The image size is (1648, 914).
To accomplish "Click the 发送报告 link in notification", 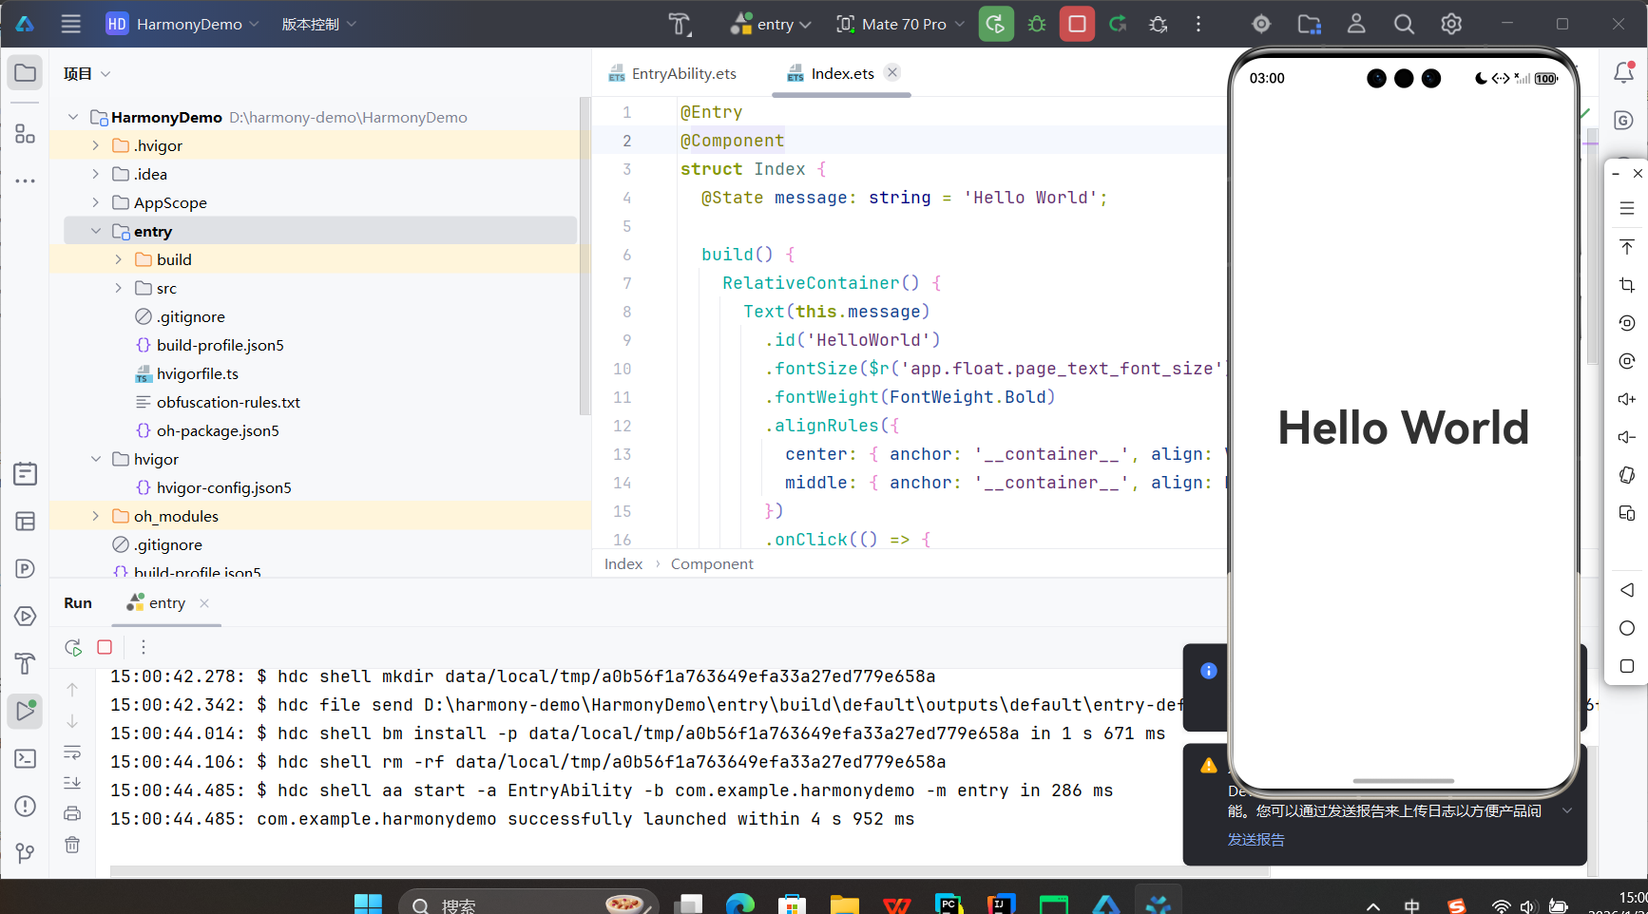I will click(x=1255, y=840).
